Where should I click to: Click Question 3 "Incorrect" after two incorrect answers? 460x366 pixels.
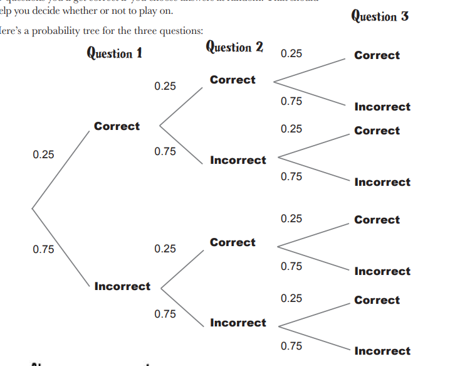coord(382,351)
